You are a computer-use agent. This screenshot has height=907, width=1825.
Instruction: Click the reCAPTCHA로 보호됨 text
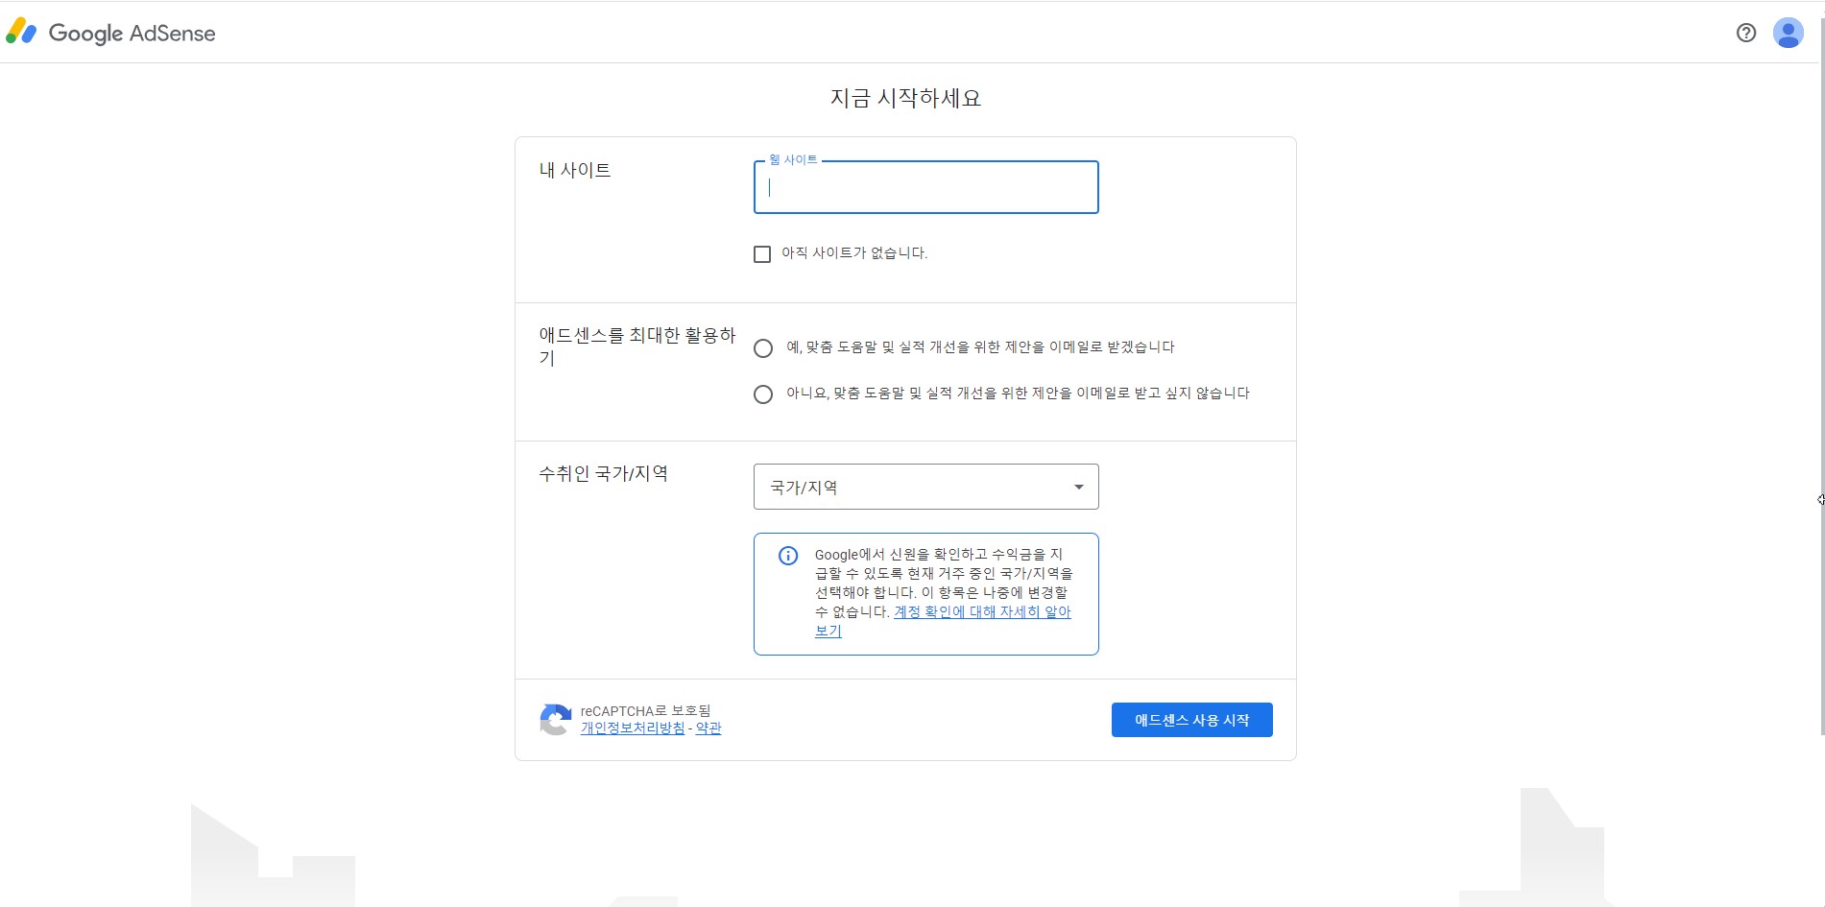pyautogui.click(x=645, y=711)
